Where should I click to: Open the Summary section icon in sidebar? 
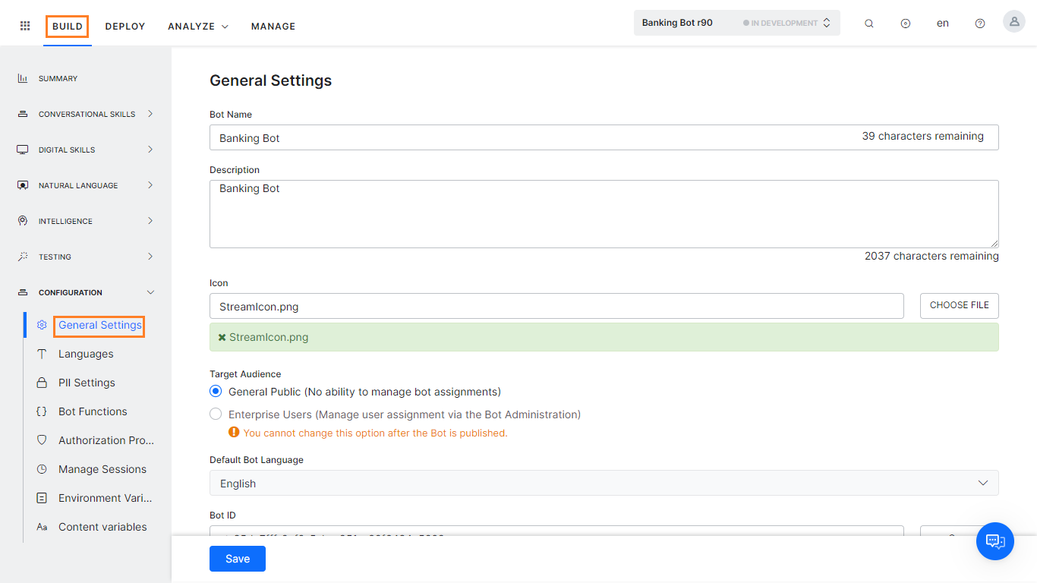pyautogui.click(x=21, y=78)
